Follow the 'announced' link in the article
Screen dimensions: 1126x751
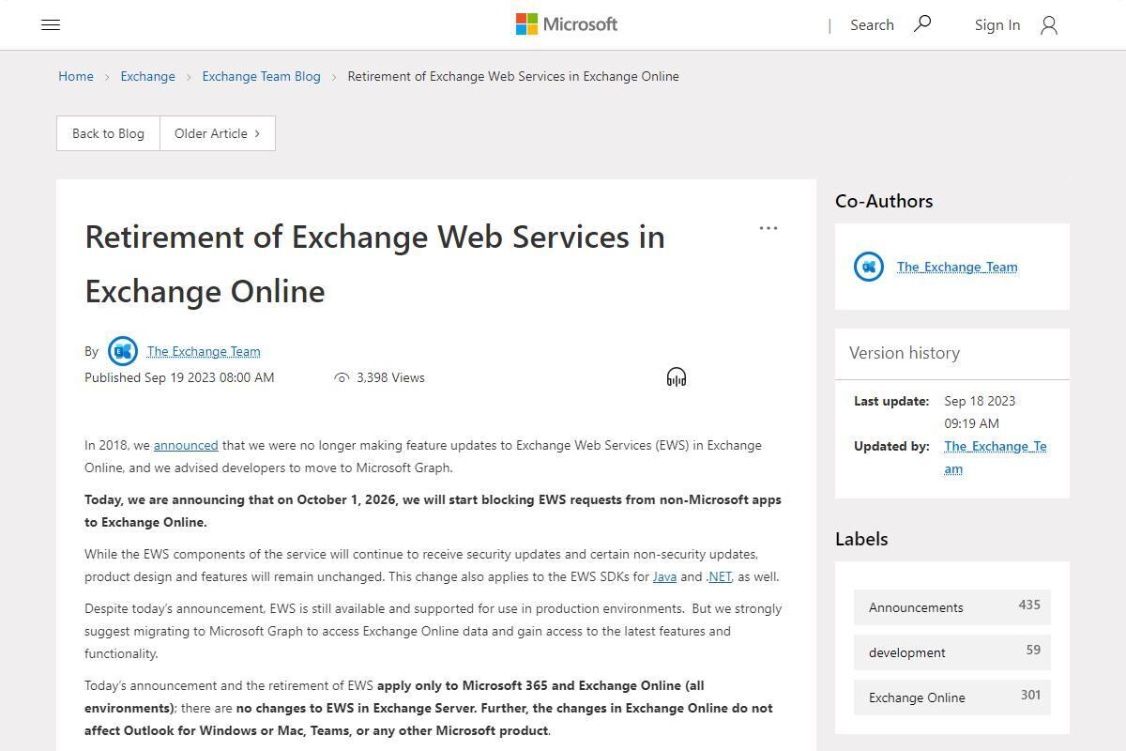186,445
